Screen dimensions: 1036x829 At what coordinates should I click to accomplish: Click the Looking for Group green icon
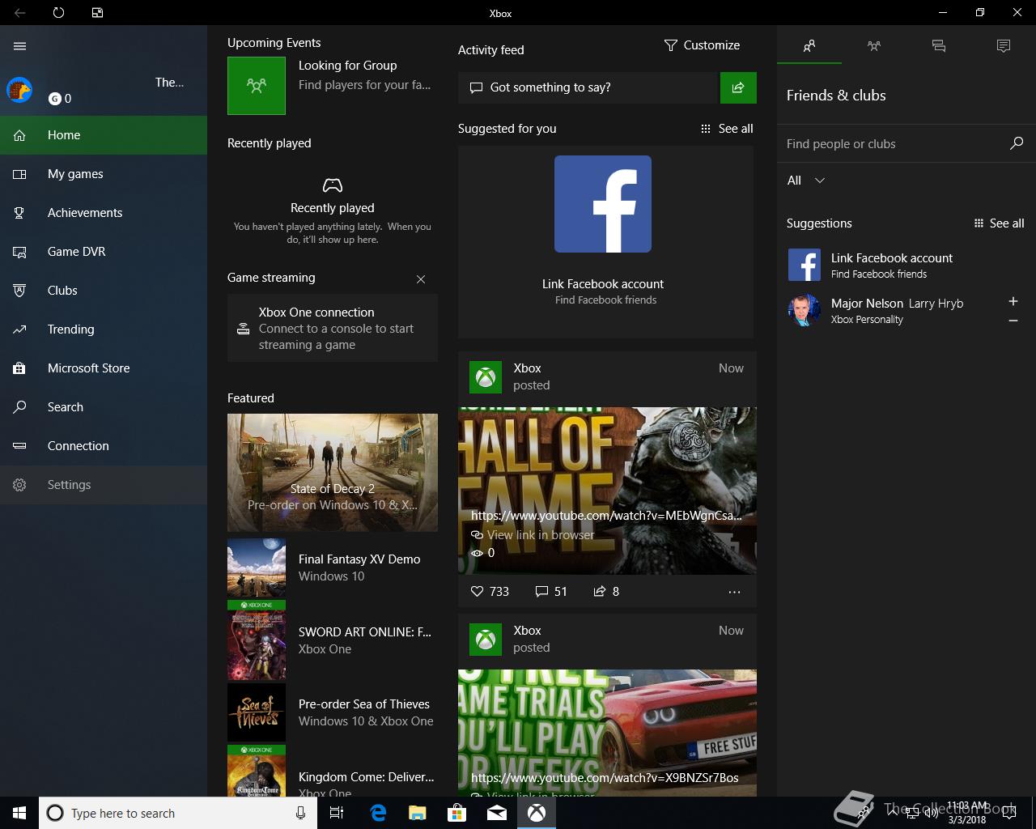pos(257,85)
